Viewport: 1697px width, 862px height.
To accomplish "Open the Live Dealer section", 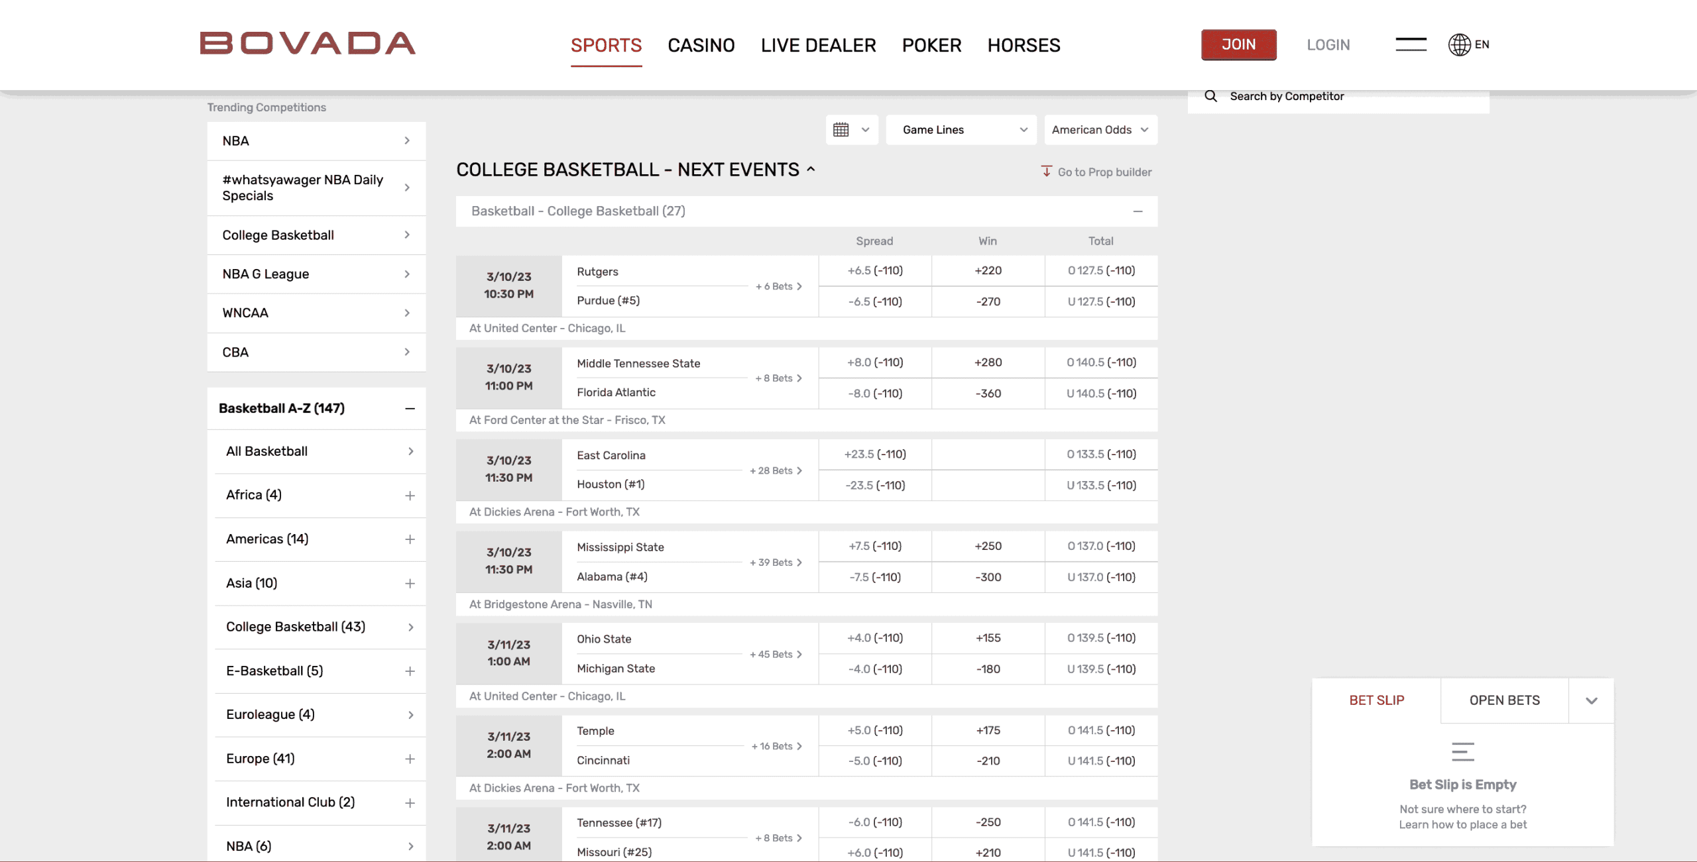I will tap(818, 45).
